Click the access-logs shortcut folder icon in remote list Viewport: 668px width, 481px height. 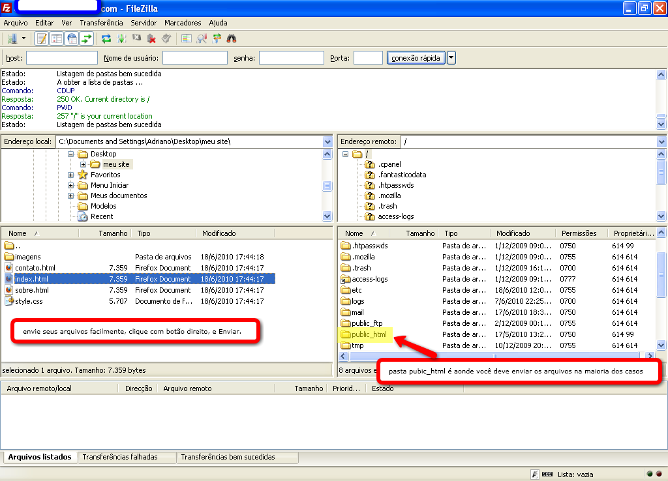click(346, 279)
